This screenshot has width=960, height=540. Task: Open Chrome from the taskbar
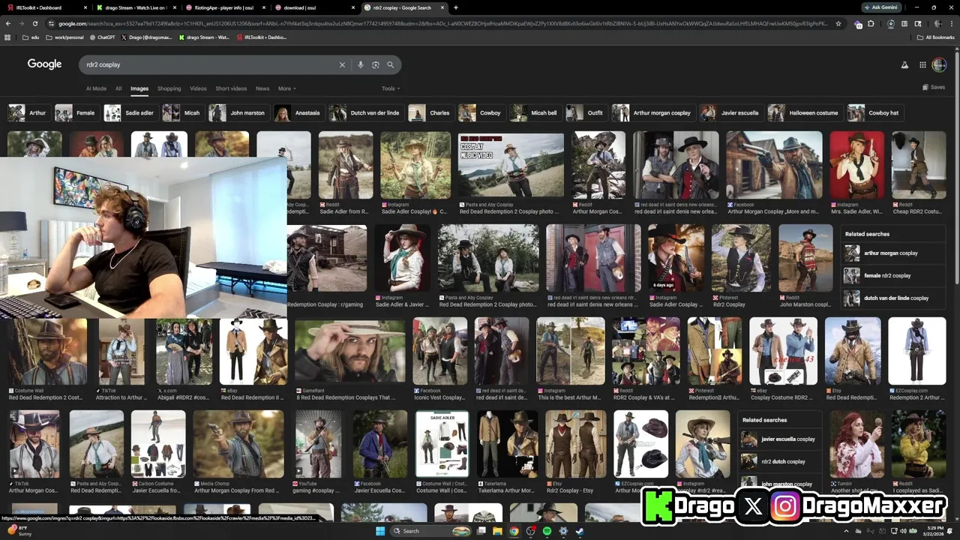click(x=514, y=531)
